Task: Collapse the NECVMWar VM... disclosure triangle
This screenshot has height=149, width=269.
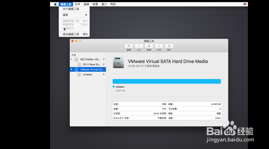Action: pos(72,59)
